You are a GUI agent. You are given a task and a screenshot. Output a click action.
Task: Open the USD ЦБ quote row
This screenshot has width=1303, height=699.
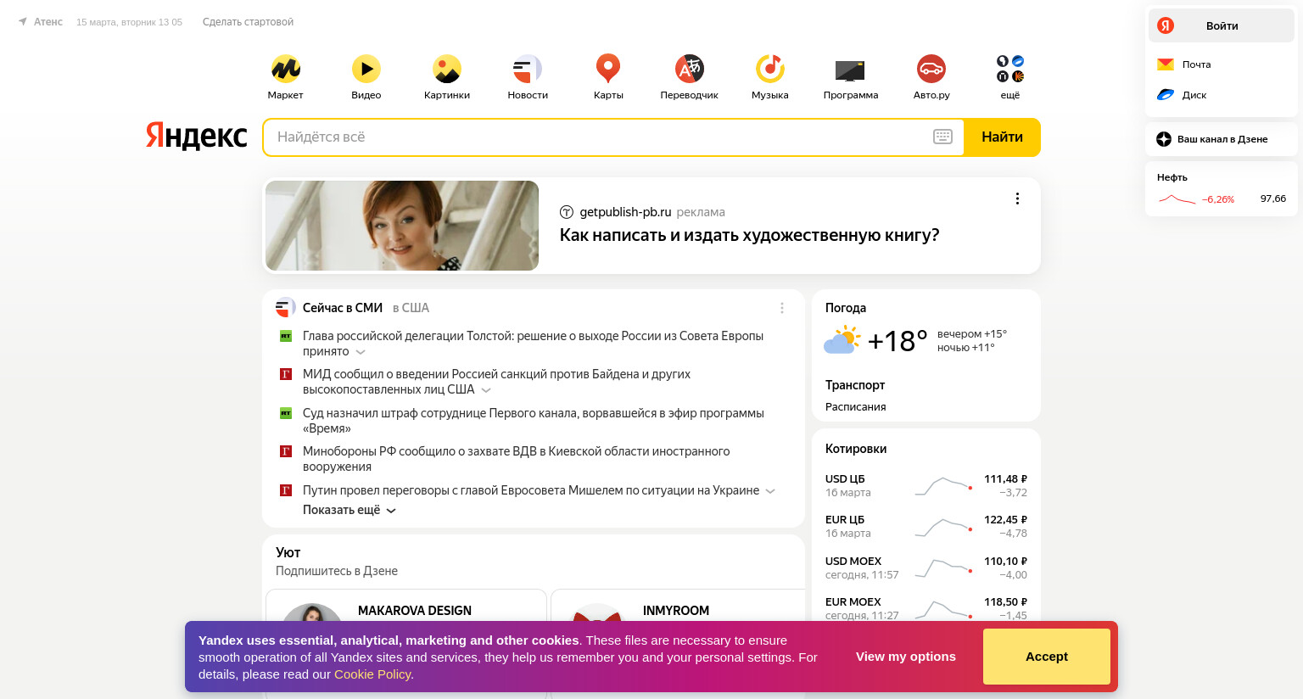tap(926, 485)
